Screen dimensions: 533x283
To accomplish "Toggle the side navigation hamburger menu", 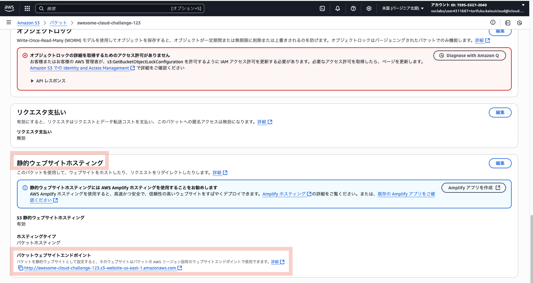I will [x=9, y=23].
